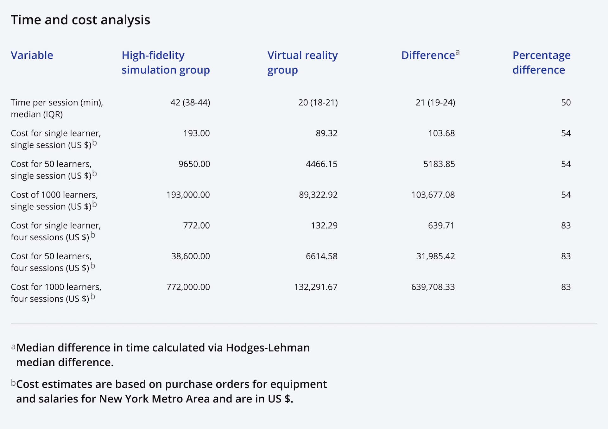Viewport: 608px width, 429px height.
Task: Click the Variable column header
Action: pos(32,55)
